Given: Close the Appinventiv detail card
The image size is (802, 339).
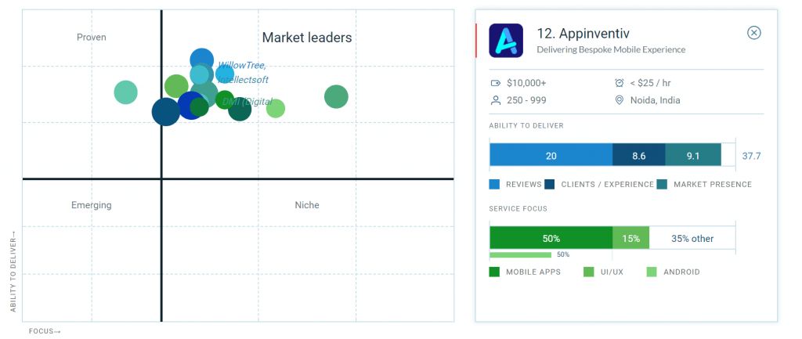Looking at the screenshot, I should tap(754, 33).
